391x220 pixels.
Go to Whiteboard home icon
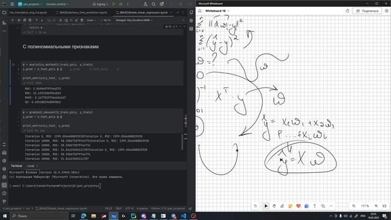[200, 11]
